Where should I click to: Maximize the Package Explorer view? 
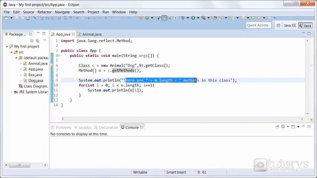point(44,33)
